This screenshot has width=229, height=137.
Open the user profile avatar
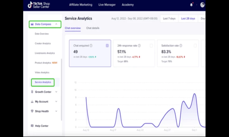click(x=202, y=5)
